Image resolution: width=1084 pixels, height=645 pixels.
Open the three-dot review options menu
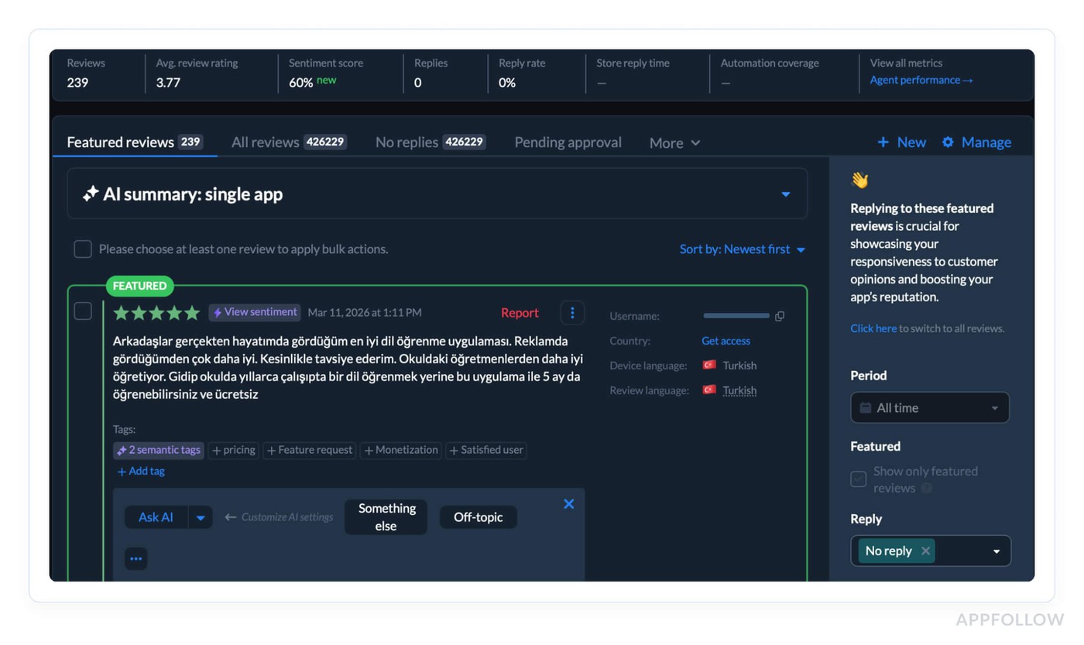coord(572,313)
